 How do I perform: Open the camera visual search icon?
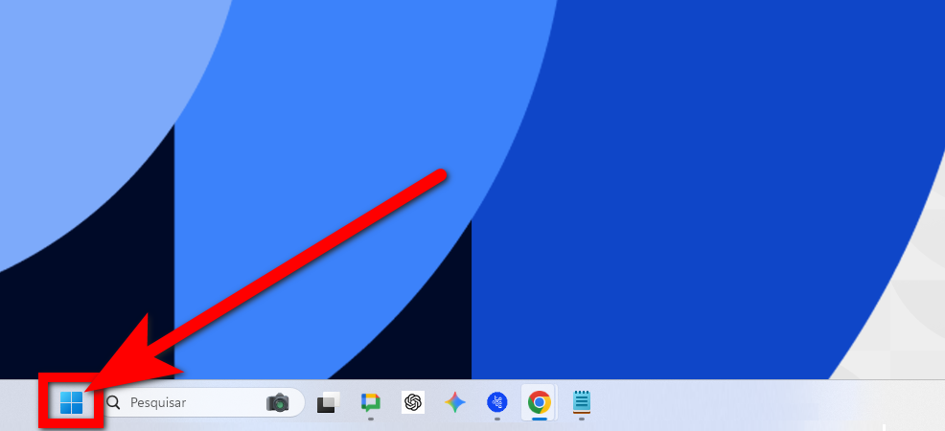pos(278,402)
